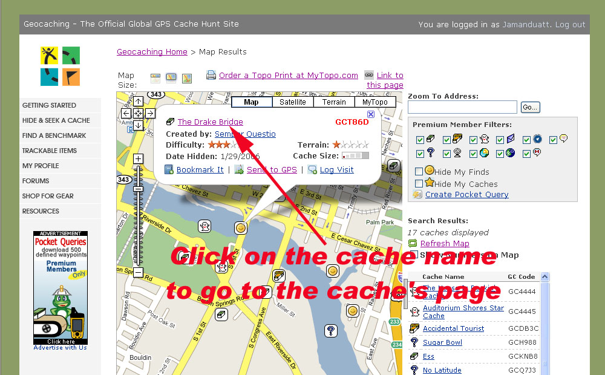
Task: Open Semper Questio creator profile
Action: click(x=245, y=134)
